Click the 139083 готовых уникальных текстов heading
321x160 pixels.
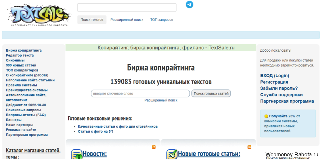coord(161,82)
